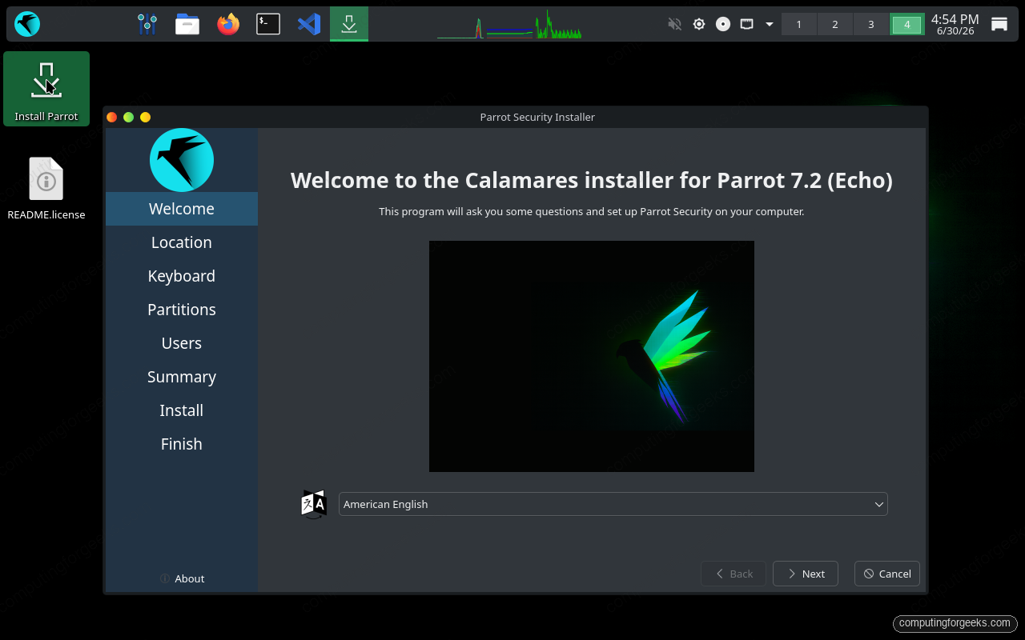Click Next to continue installation
The image size is (1025, 640).
point(806,574)
